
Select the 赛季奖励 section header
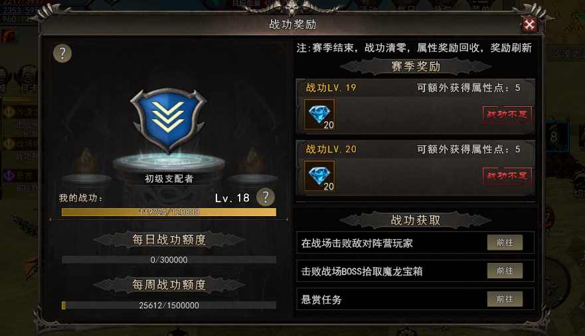416,67
